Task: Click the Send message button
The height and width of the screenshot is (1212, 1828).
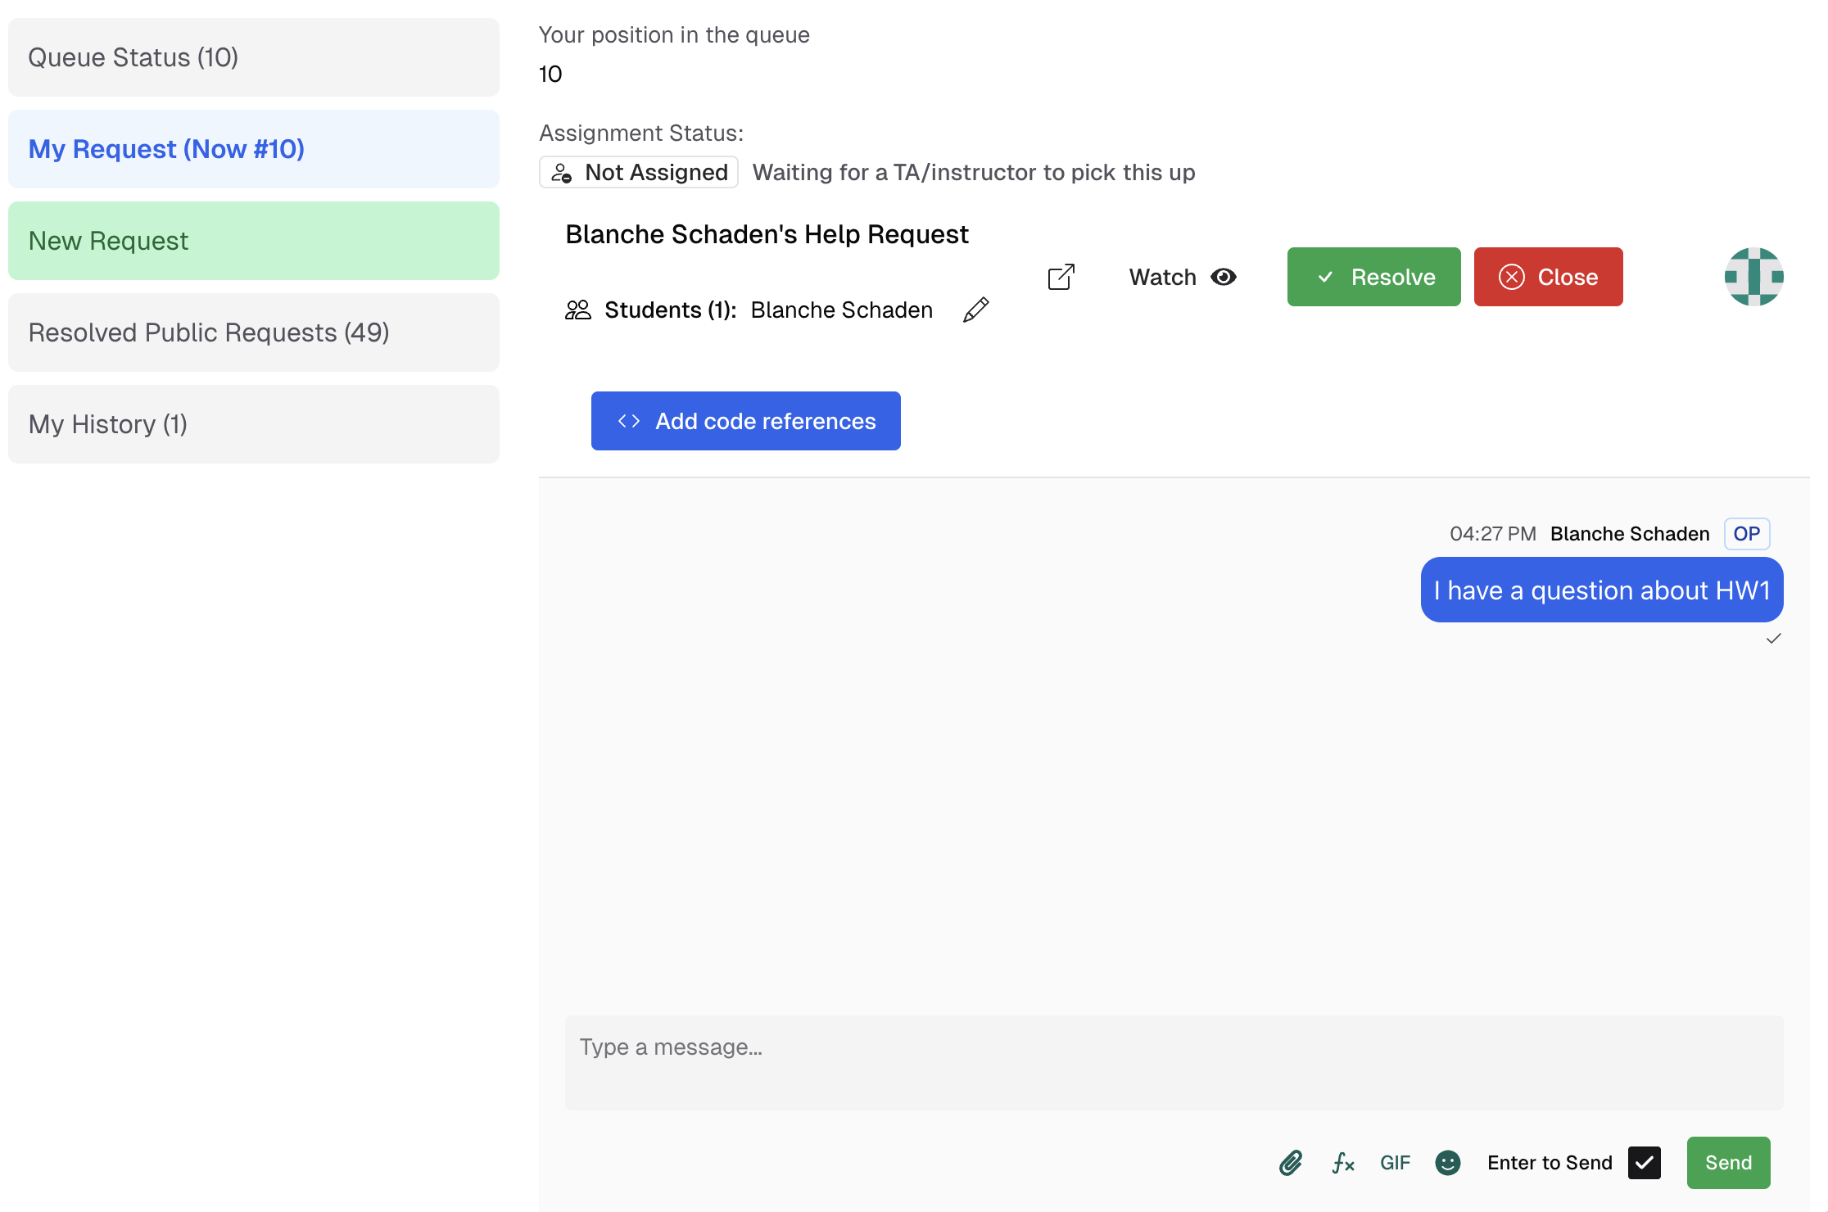Action: coord(1728,1162)
